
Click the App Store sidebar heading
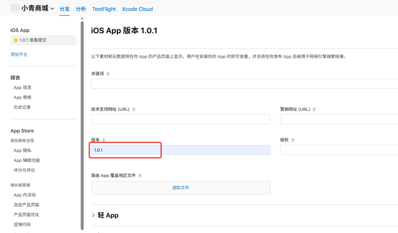click(22, 131)
